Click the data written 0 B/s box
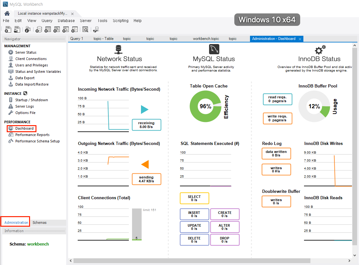Screen dimensions: 359x265 [276, 154]
